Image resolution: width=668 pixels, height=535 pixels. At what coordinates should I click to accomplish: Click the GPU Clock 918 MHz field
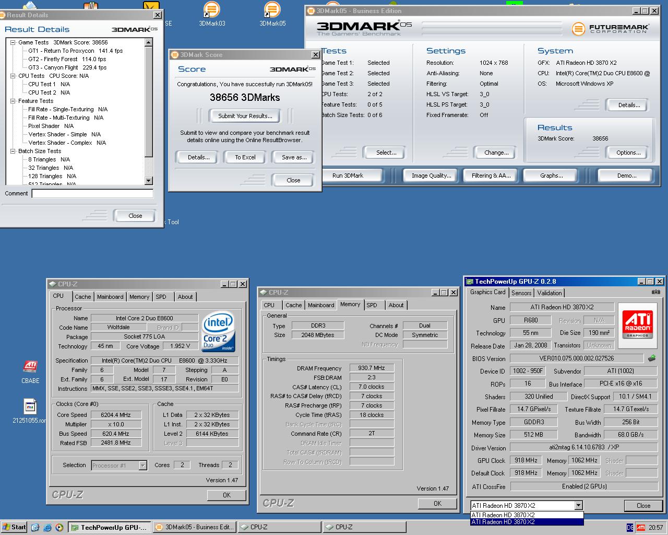pos(526,460)
